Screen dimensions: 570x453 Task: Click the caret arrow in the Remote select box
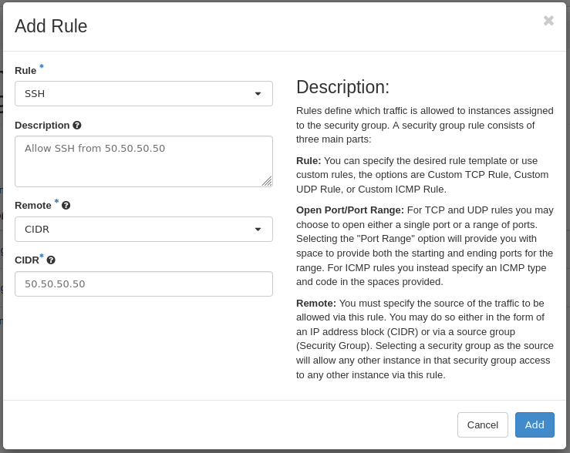tap(258, 230)
